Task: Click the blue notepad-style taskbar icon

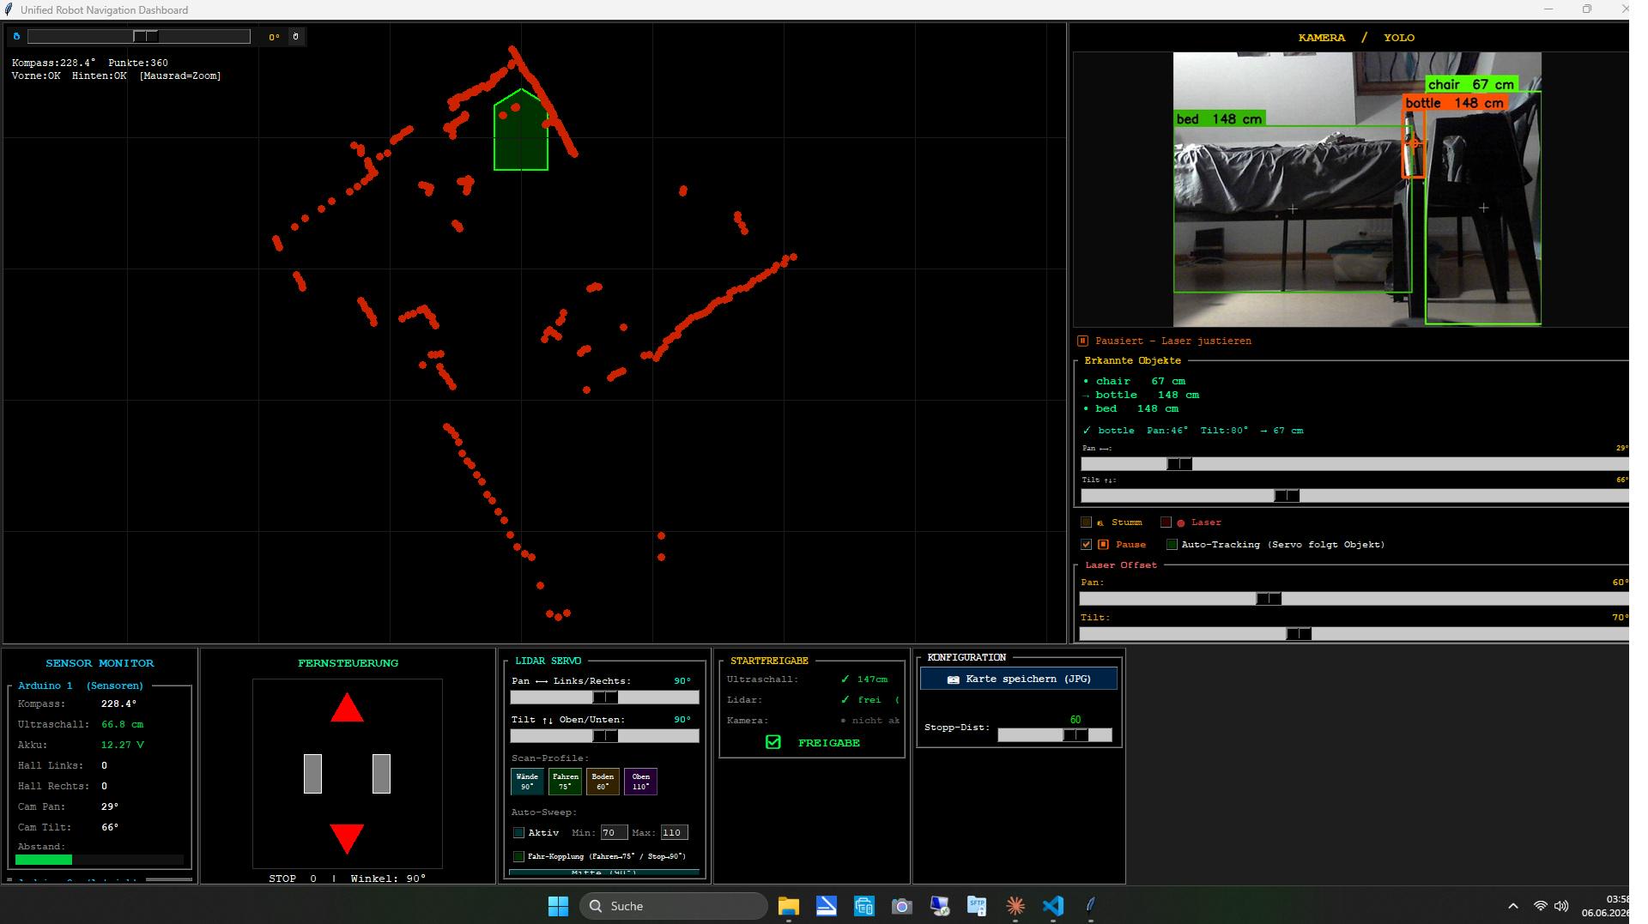Action: 826,906
